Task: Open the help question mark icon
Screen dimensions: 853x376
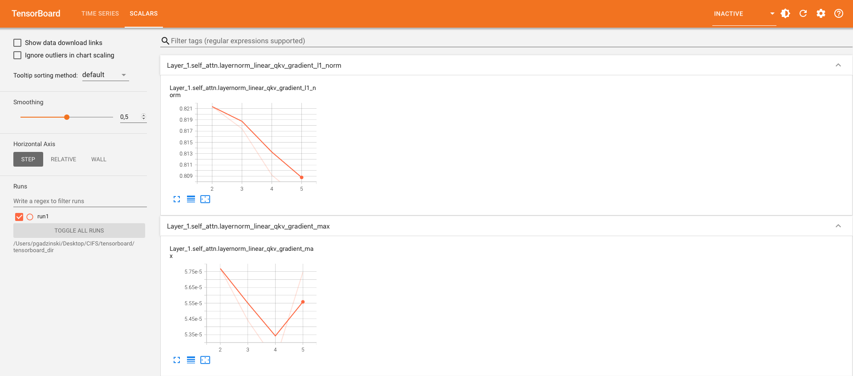Action: tap(839, 13)
